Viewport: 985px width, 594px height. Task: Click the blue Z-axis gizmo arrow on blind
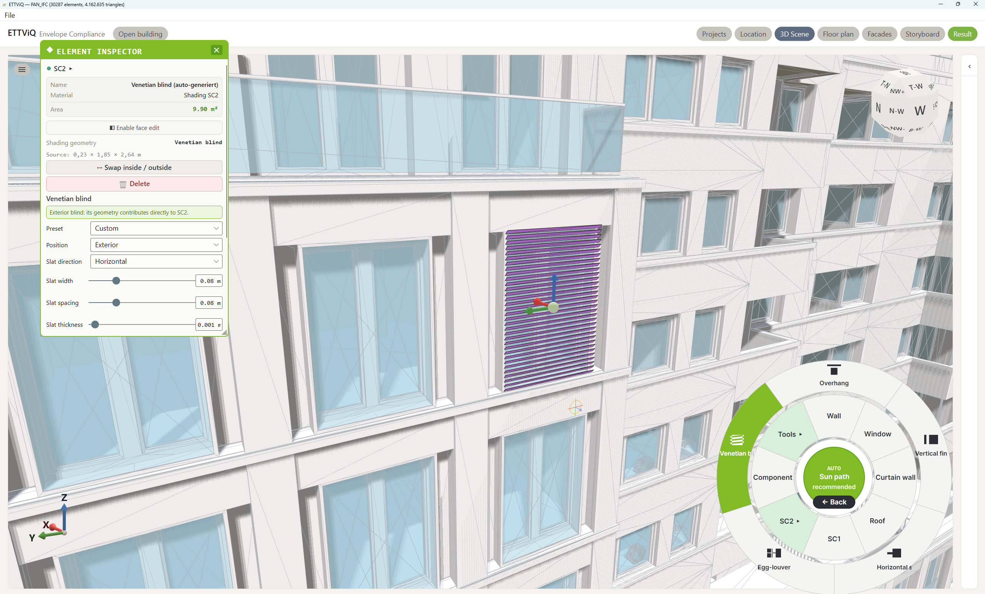coord(554,287)
